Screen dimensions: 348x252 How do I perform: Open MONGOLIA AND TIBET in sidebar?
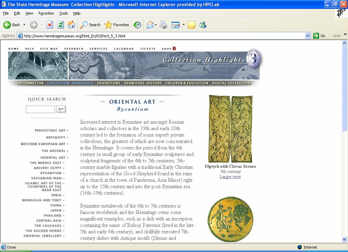pos(42,200)
